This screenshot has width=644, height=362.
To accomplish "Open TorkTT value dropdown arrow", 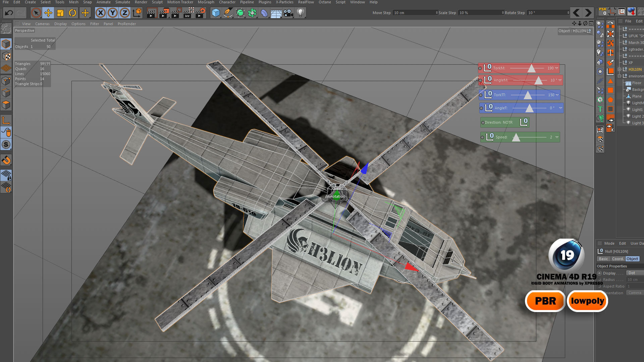I will pyautogui.click(x=557, y=95).
